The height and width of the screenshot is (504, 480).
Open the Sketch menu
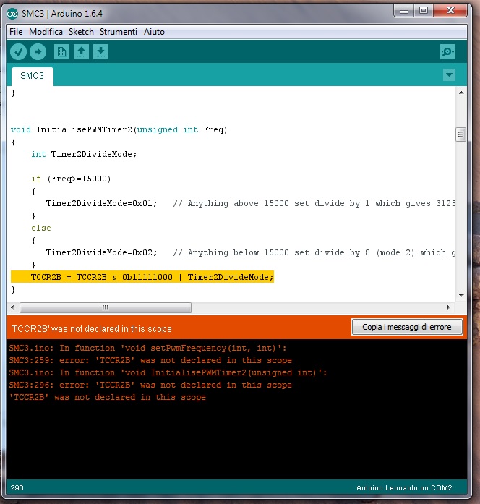(81, 32)
